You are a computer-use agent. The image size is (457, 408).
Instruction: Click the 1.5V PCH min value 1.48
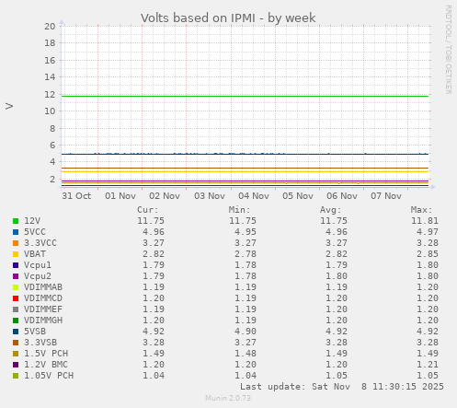point(246,354)
